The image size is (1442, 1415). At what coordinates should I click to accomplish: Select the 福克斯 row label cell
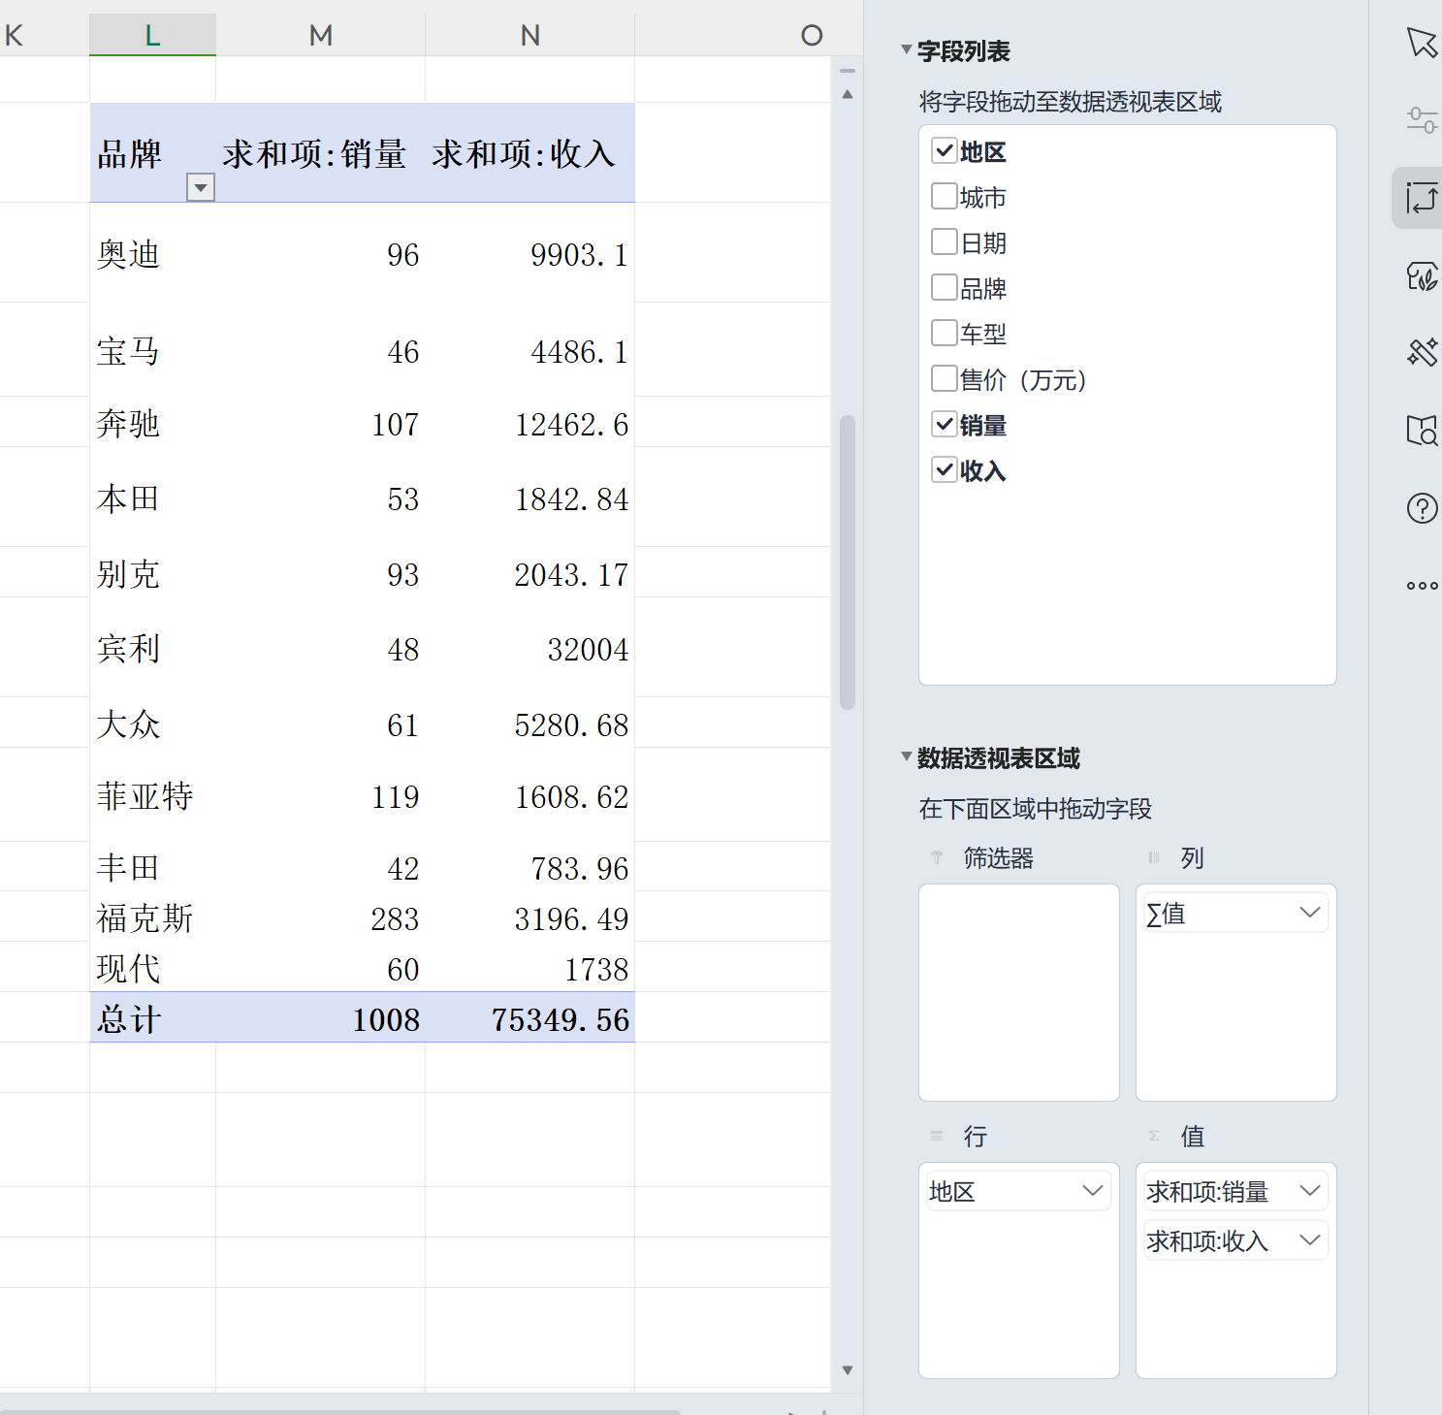pos(152,917)
